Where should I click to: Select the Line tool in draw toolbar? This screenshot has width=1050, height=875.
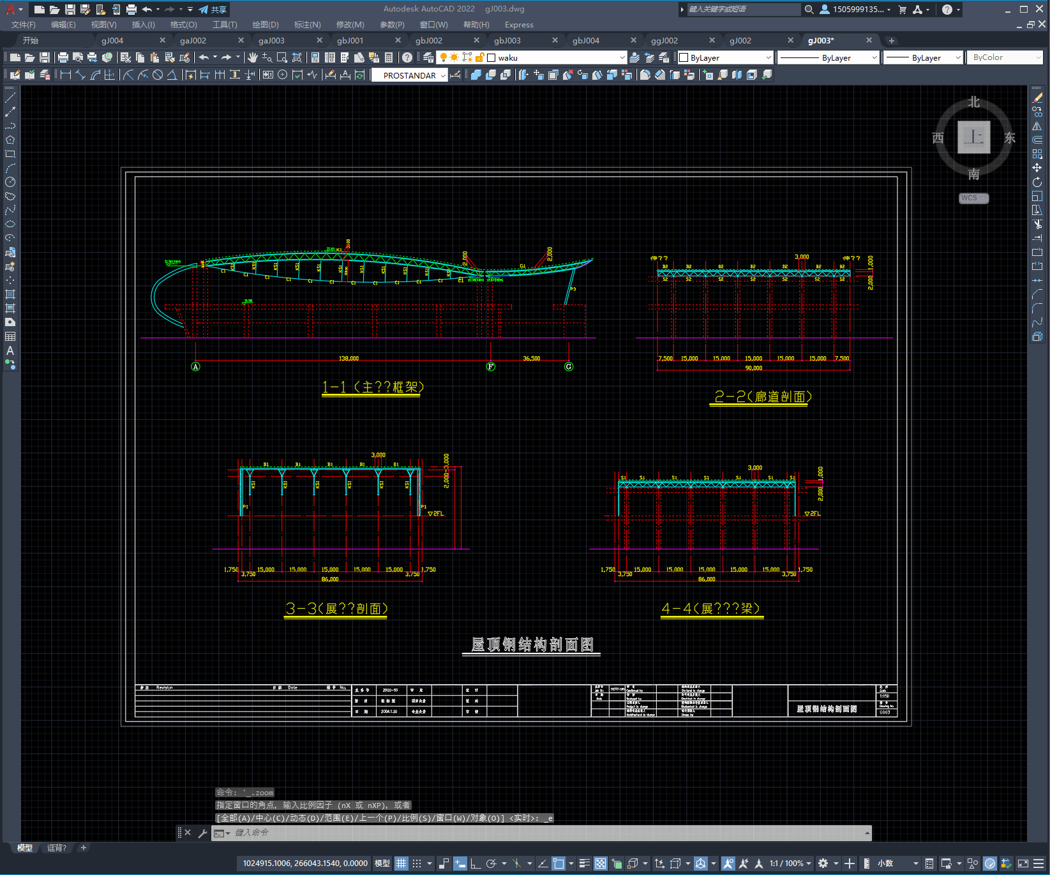10,98
